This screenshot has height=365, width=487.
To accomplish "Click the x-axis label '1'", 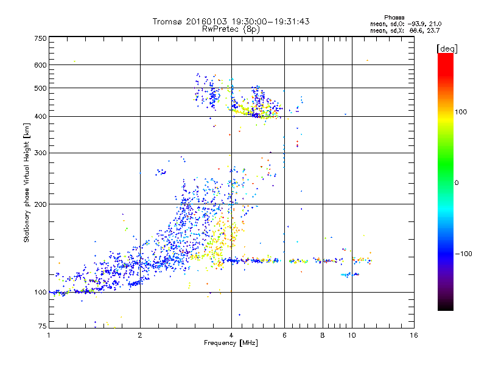I will coord(49,335).
